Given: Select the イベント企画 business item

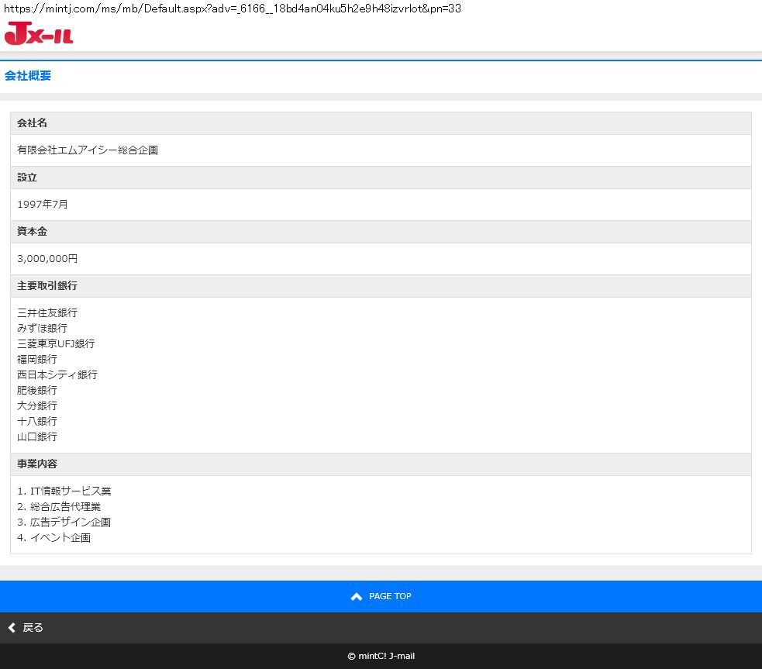Looking at the screenshot, I should pos(60,538).
